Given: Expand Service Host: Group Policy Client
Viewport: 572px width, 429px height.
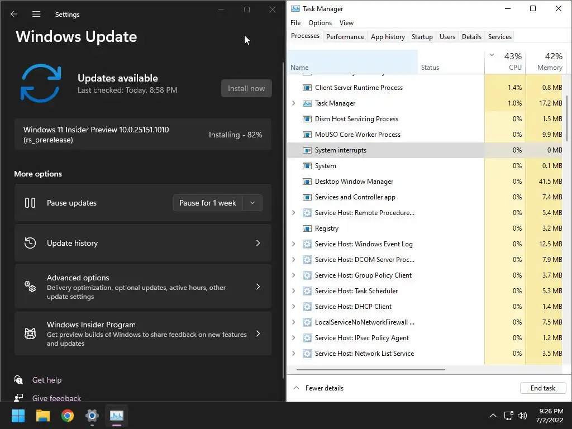Looking at the screenshot, I should point(294,275).
